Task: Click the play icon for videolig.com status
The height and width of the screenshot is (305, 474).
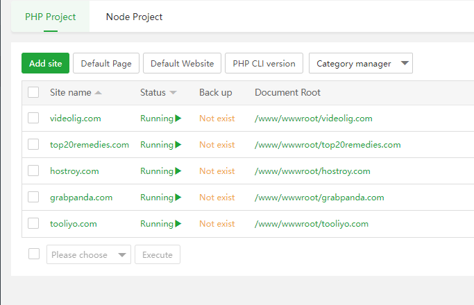Action: tap(178, 118)
